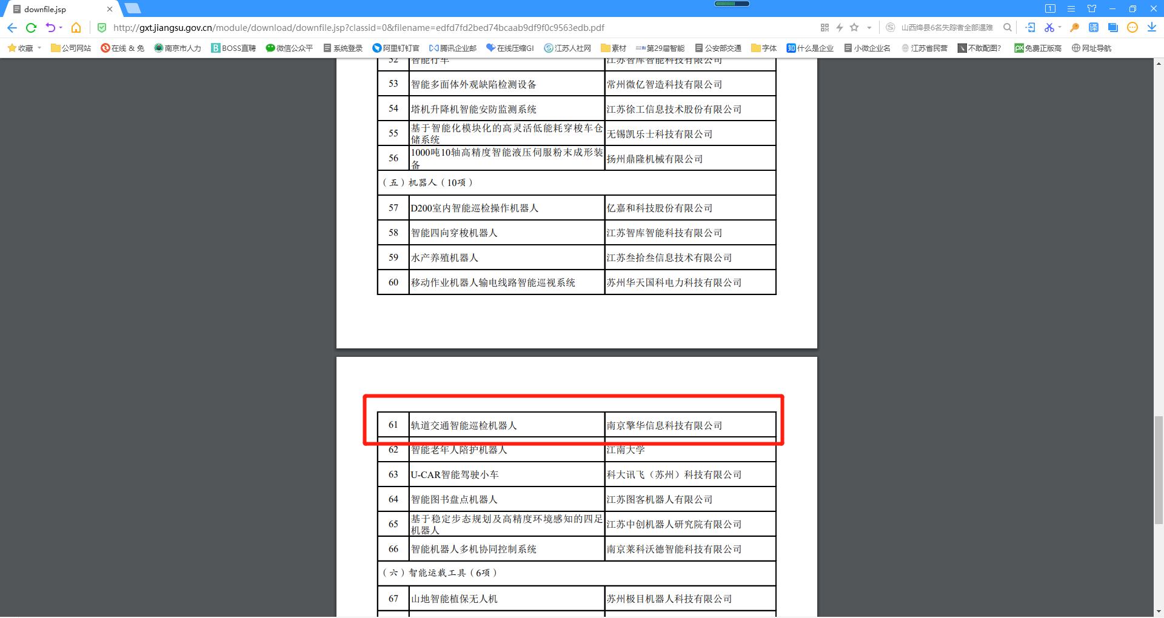Screen dimensions: 1164x618
Task: Click the security shield in address bar
Action: coord(101,27)
